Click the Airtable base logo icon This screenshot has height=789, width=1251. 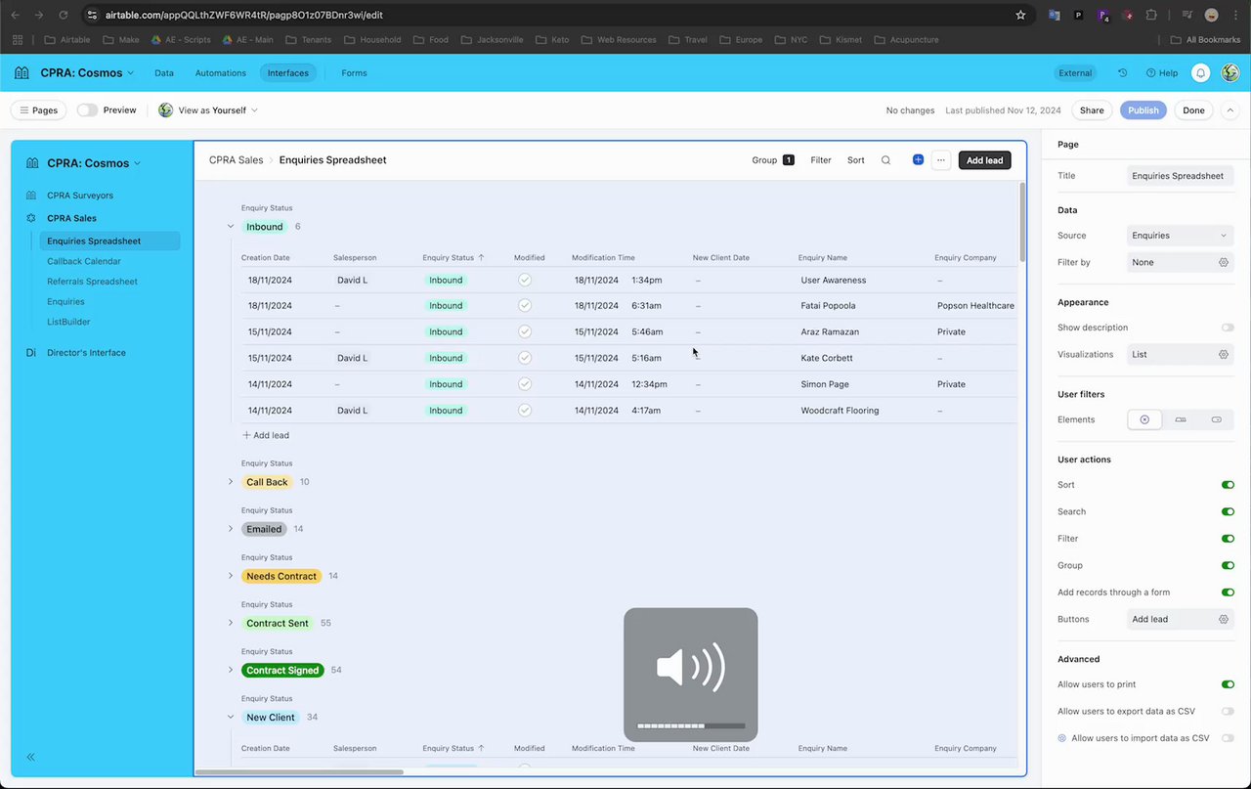22,72
